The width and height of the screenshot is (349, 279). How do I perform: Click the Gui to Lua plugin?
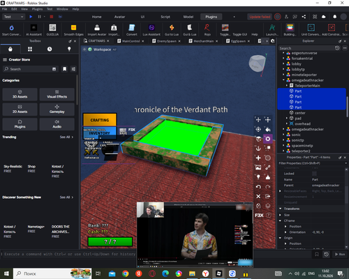coord(172,30)
